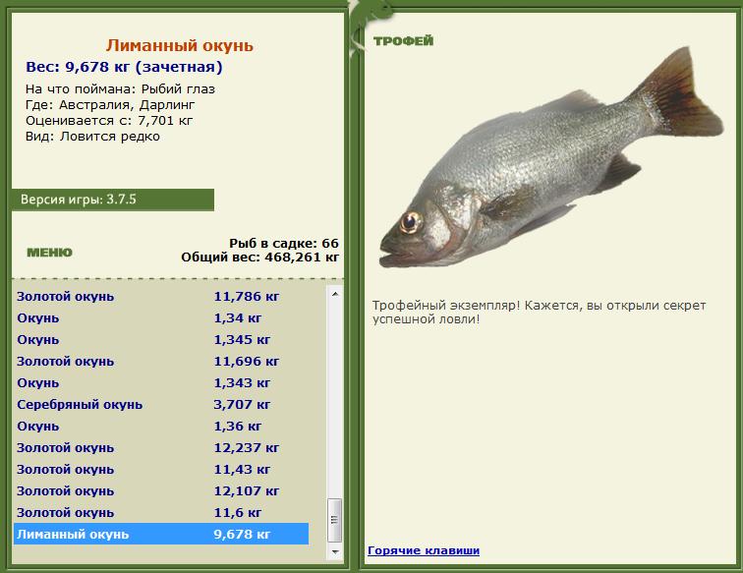This screenshot has height=573, width=743.
Task: Select Золотой окунь 11,6 кг row
Action: point(161,513)
